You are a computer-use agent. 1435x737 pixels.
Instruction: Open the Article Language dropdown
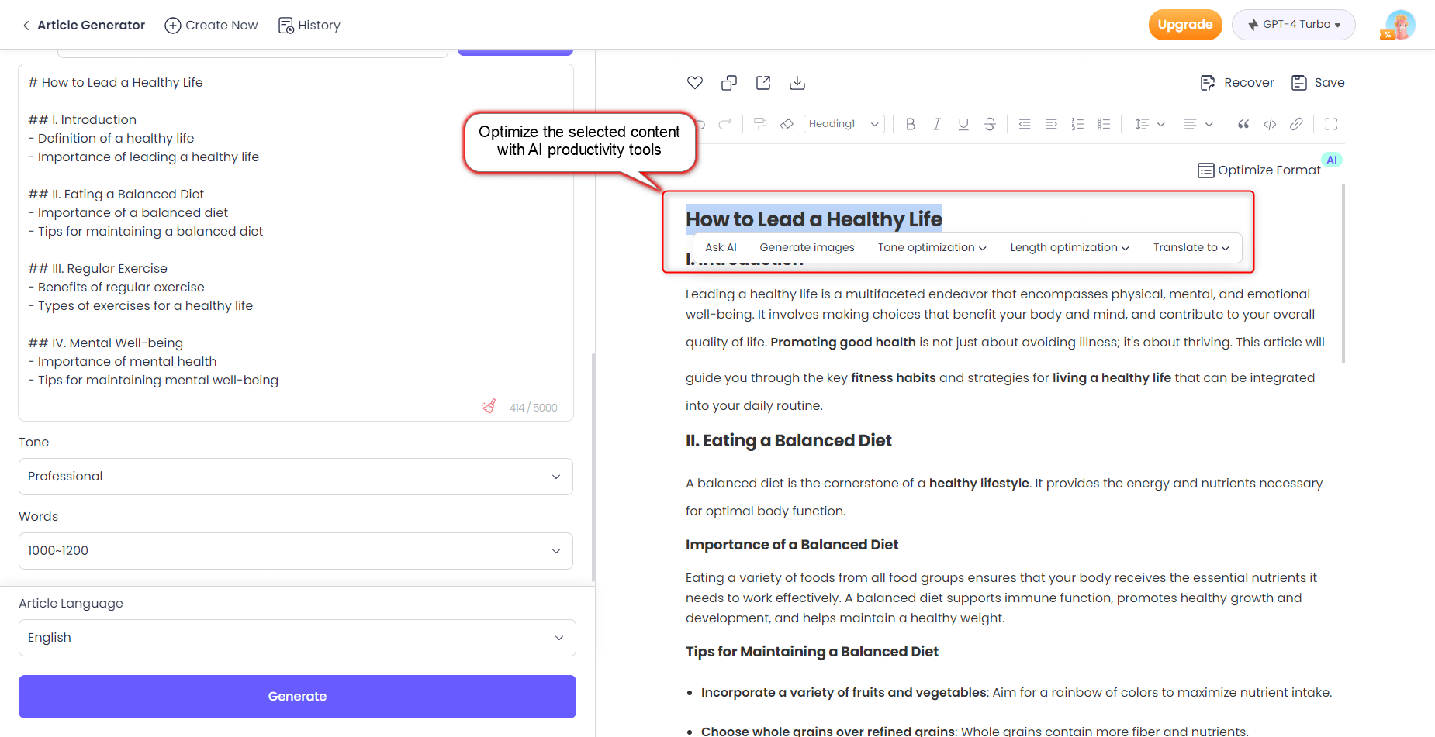coord(297,638)
